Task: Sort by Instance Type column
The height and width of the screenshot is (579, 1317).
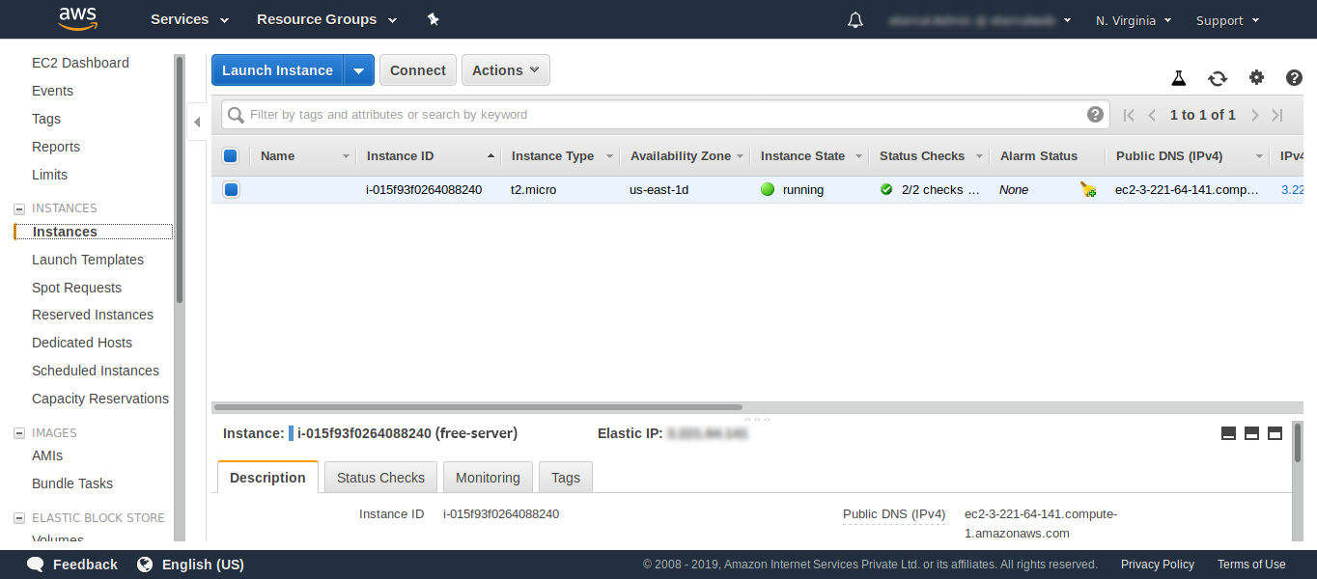Action: point(561,156)
